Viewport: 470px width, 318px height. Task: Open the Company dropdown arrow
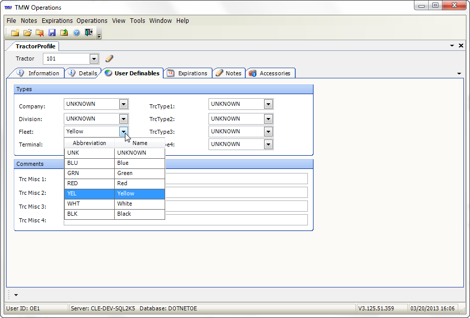(x=123, y=104)
